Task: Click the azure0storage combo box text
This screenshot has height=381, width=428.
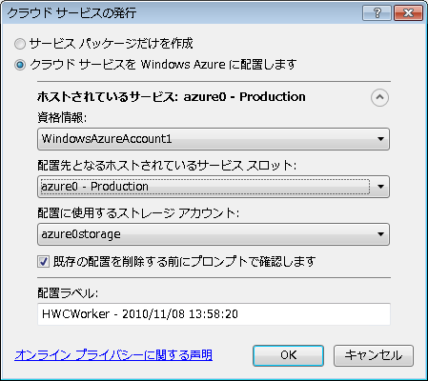Action: [81, 234]
